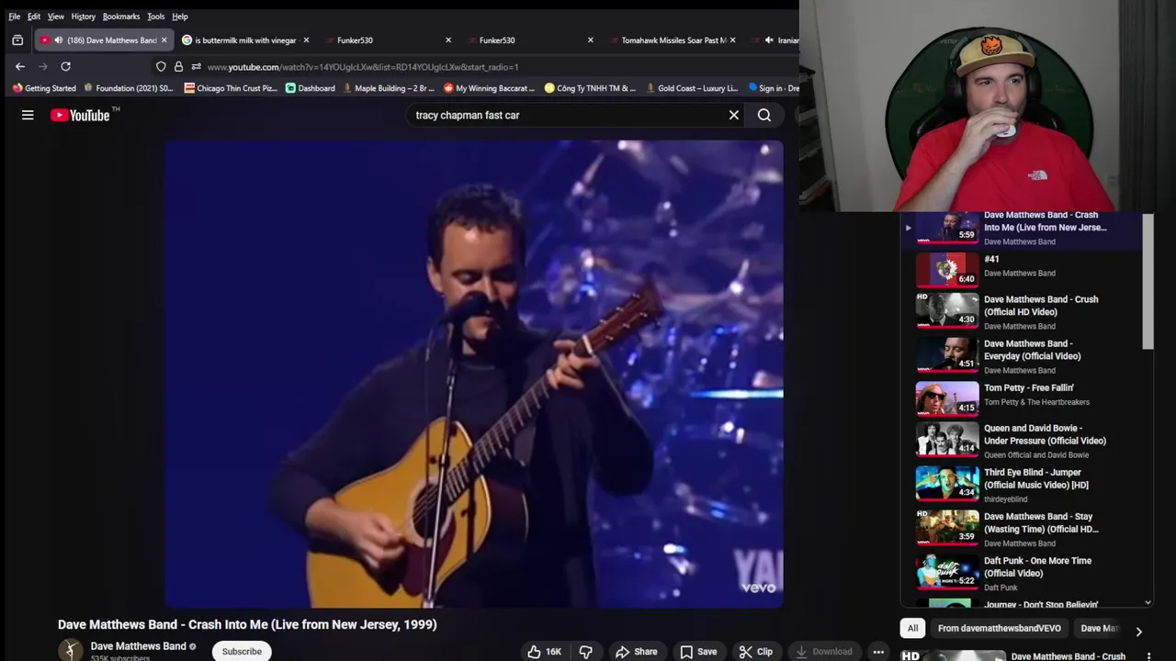1176x661 pixels.
Task: Switch to the buttermilk with vinegar tab
Action: click(x=245, y=40)
